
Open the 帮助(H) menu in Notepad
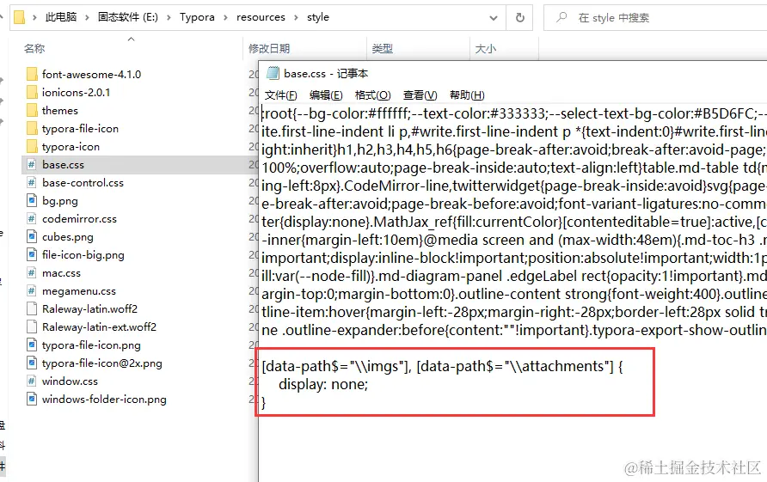click(x=467, y=95)
